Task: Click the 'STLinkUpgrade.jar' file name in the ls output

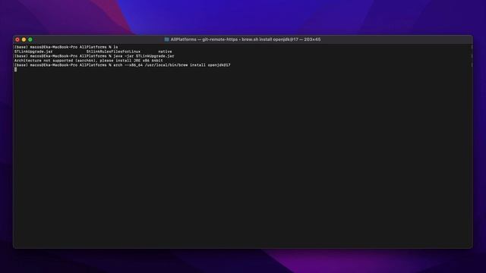Action: tap(33, 52)
